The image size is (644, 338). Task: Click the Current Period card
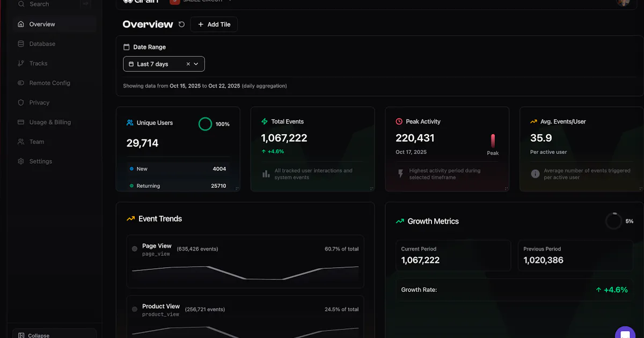click(453, 255)
